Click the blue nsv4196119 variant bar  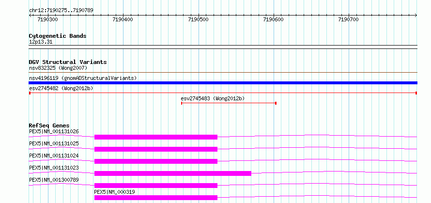tap(223, 83)
